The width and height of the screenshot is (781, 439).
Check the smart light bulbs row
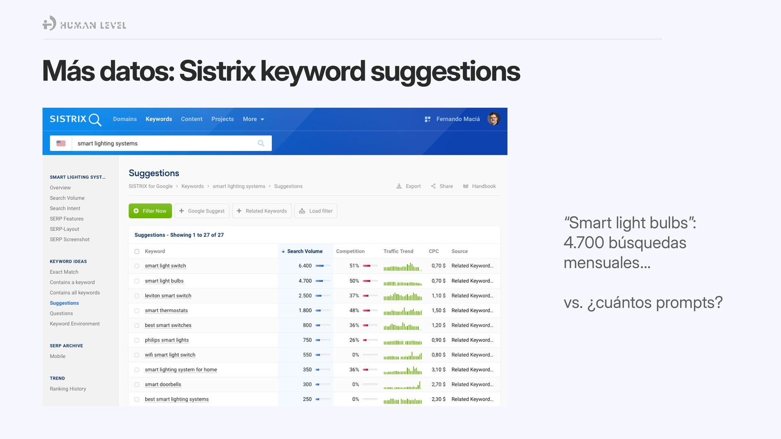pyautogui.click(x=137, y=281)
